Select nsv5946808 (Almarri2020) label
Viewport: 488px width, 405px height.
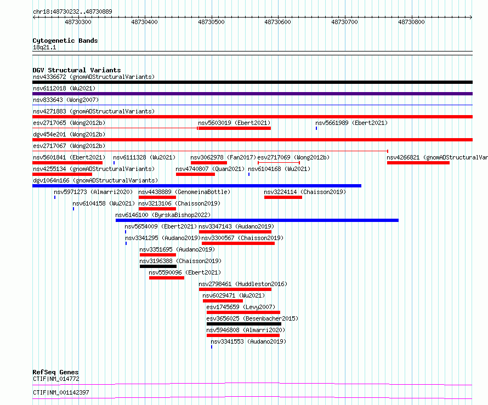click(246, 330)
